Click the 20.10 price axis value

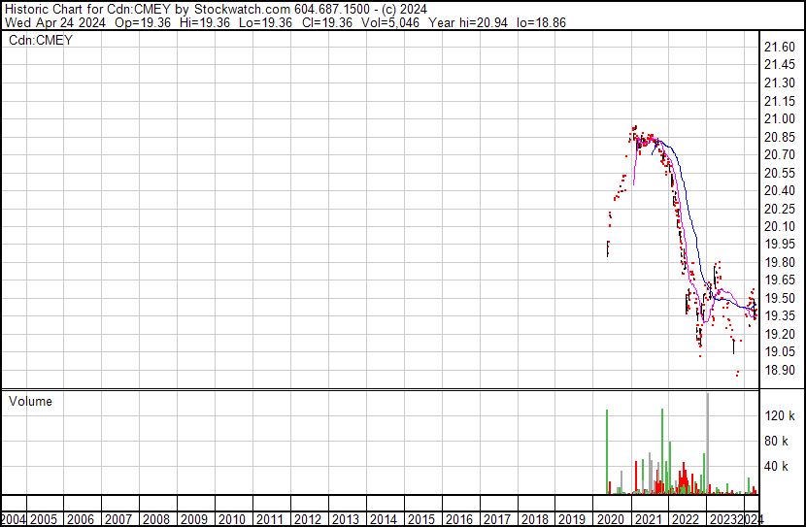click(x=780, y=226)
